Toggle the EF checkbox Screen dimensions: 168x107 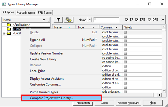(127, 20)
